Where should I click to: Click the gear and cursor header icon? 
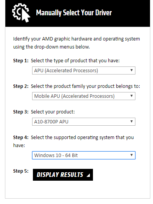click(21, 13)
